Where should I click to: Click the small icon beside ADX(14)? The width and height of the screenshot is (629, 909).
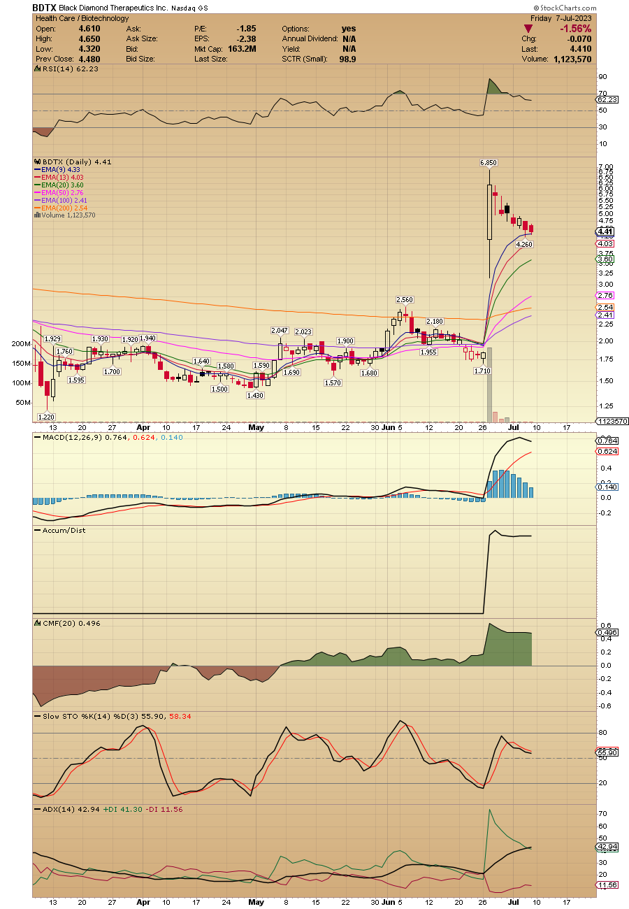click(x=37, y=809)
